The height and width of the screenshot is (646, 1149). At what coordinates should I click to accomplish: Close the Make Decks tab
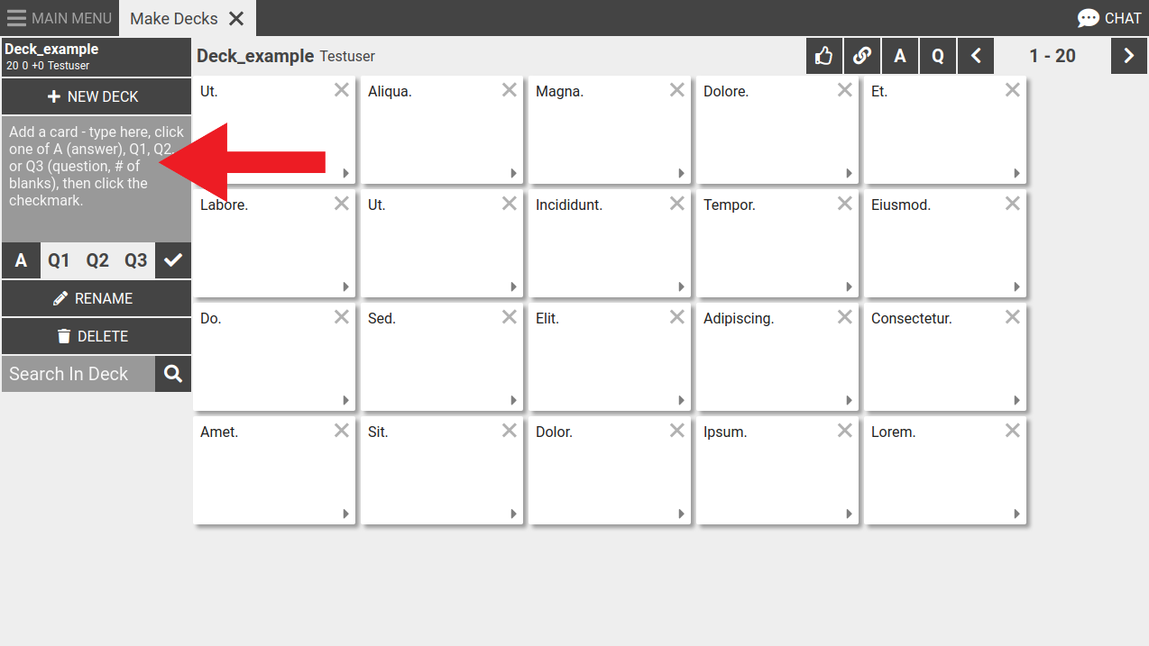(236, 18)
